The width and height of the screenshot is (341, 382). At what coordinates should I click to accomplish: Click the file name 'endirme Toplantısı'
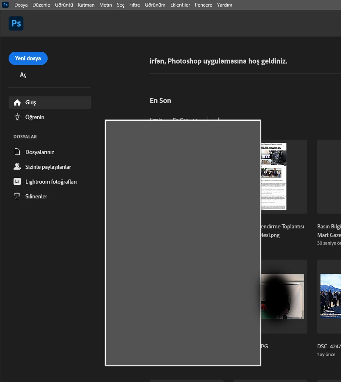283,226
